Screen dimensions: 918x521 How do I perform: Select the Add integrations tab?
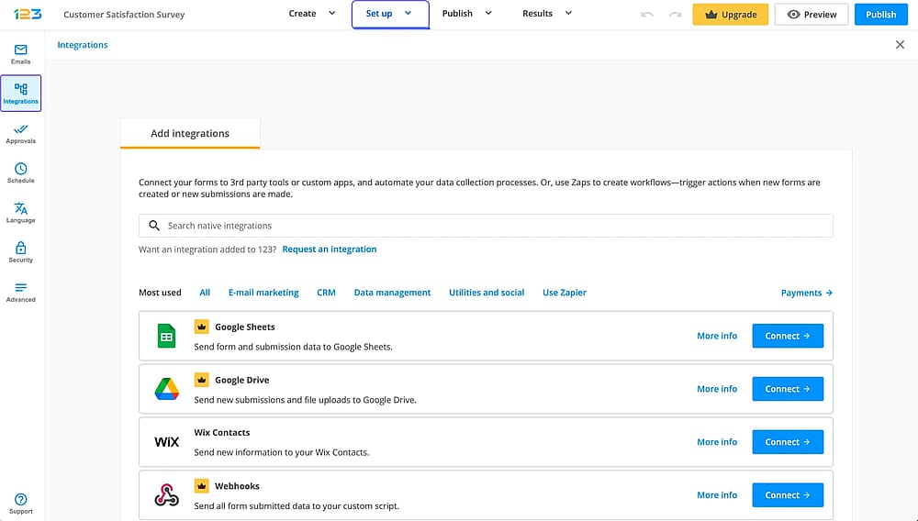tap(190, 133)
